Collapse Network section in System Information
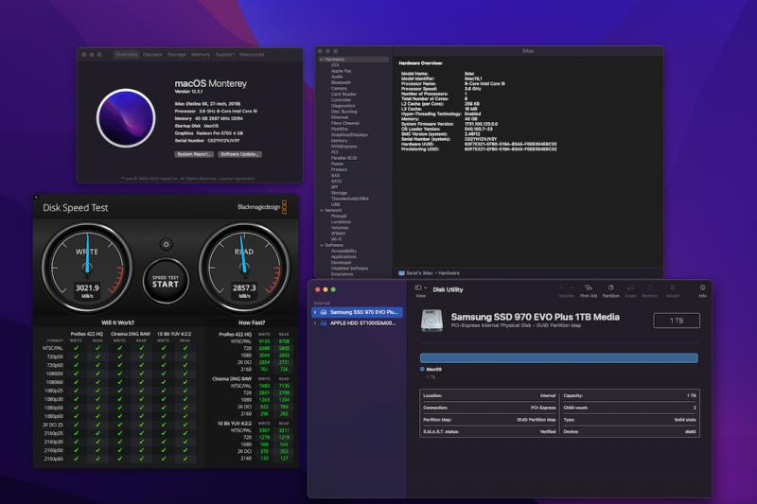Image resolution: width=757 pixels, height=504 pixels. click(x=322, y=210)
